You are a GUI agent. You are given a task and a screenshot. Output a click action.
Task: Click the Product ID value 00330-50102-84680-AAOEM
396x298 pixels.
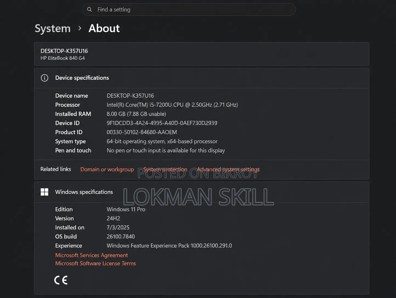[142, 132]
